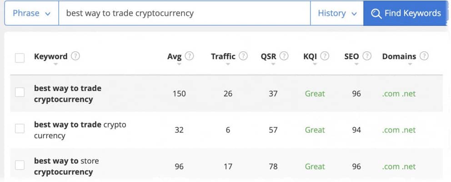Viewport: 451px width, 182px height.
Task: Click the Find Keywords search button
Action: click(x=406, y=13)
